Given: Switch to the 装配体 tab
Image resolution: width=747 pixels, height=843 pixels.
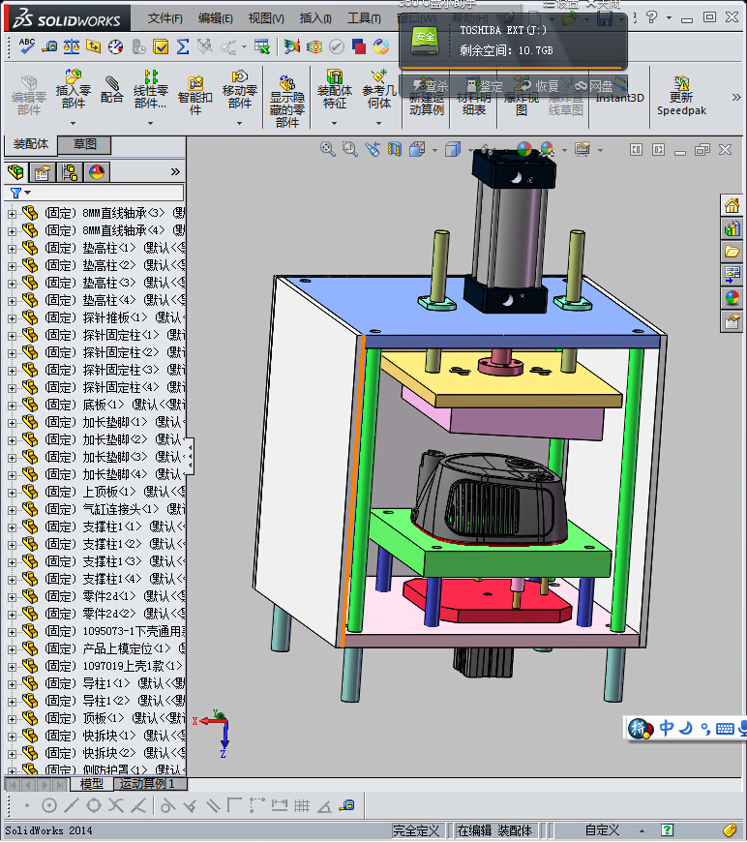Looking at the screenshot, I should [31, 144].
